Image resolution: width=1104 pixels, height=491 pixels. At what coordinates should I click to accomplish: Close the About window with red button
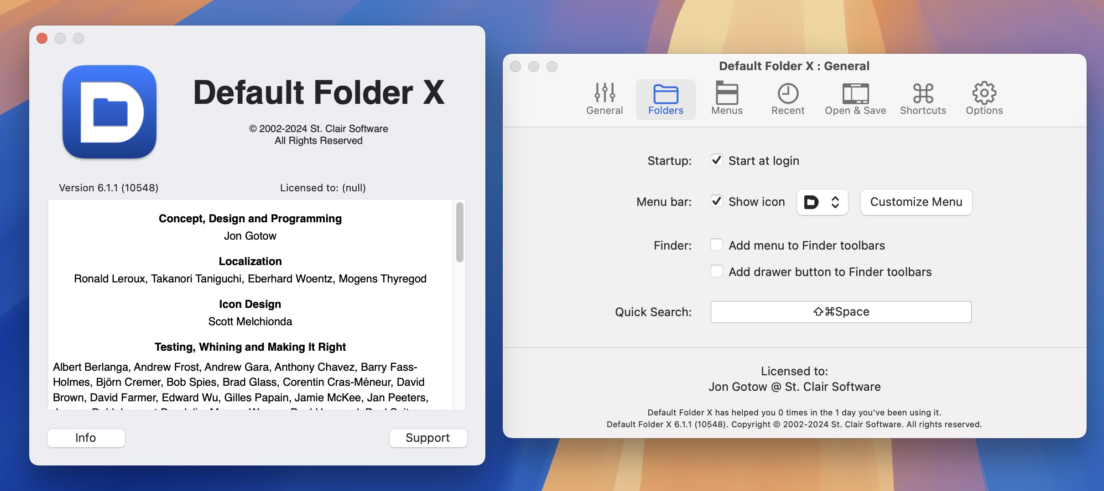pyautogui.click(x=42, y=38)
